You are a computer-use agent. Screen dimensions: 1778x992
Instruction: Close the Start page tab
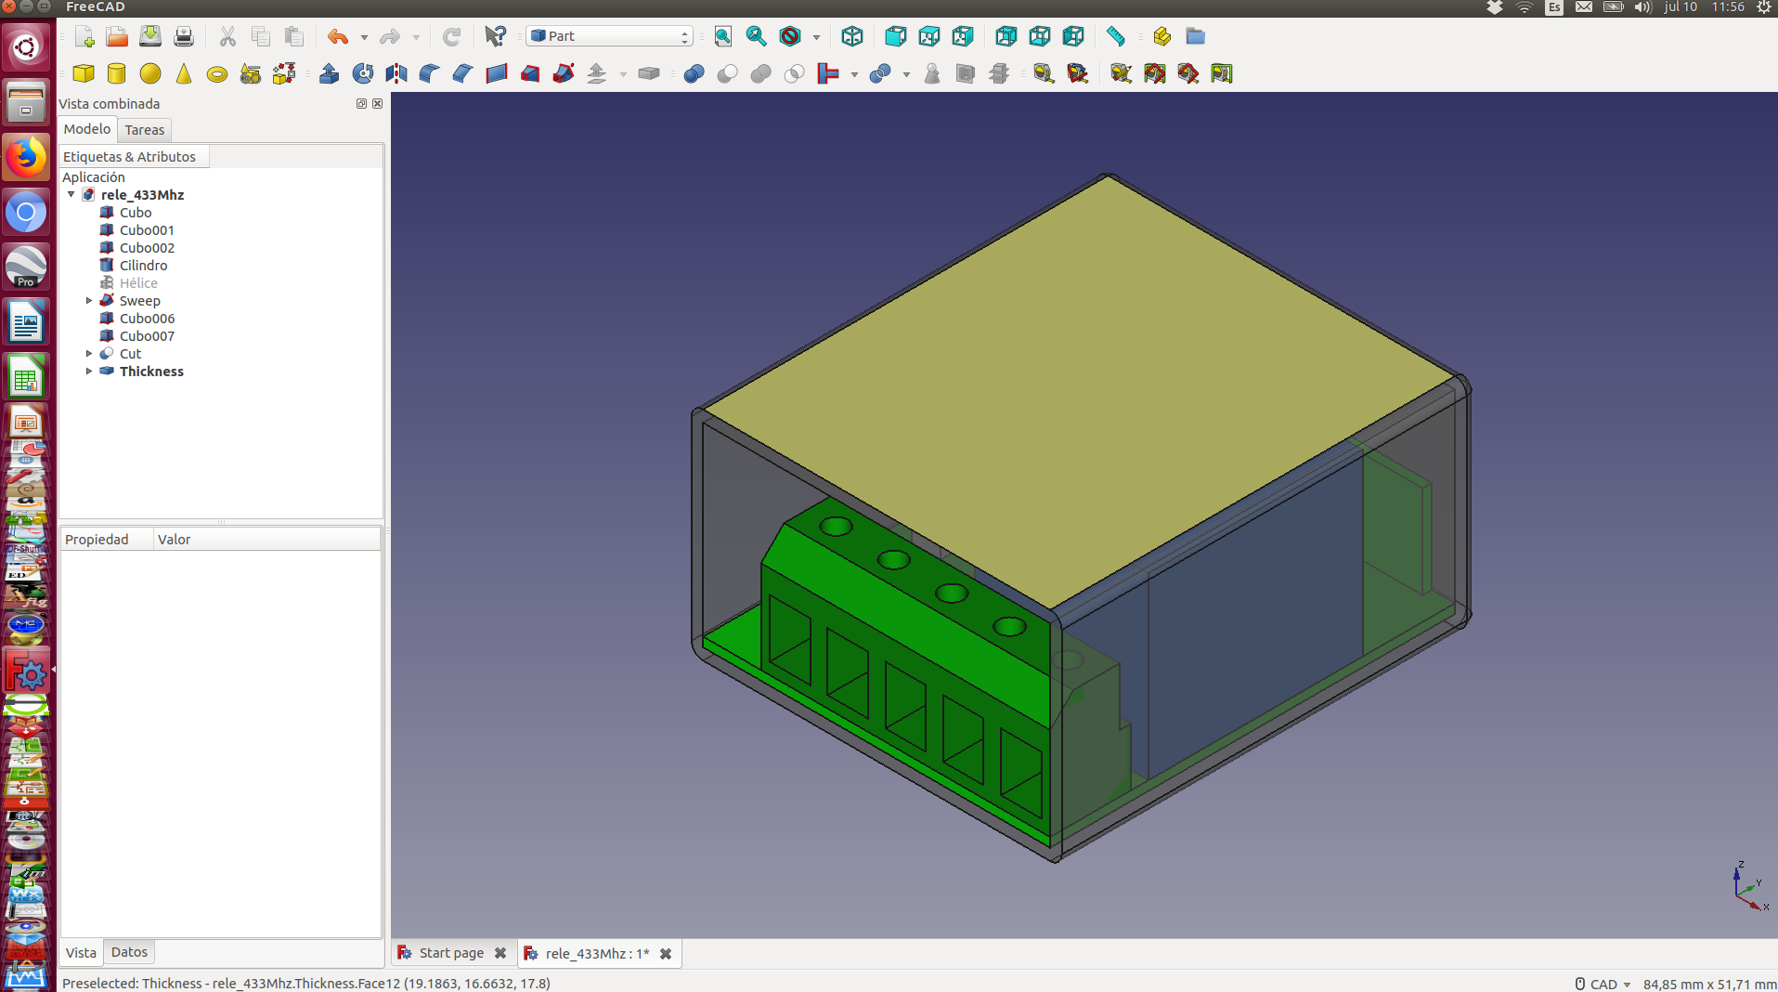[500, 954]
